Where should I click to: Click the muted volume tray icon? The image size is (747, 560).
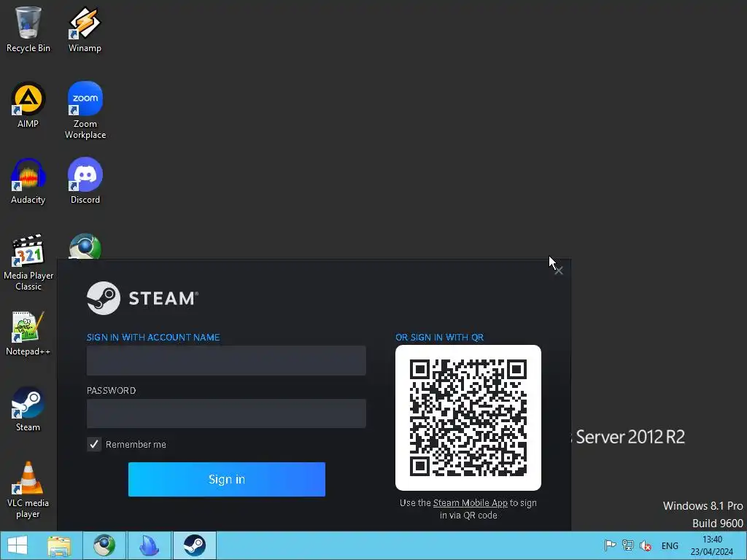(x=646, y=545)
